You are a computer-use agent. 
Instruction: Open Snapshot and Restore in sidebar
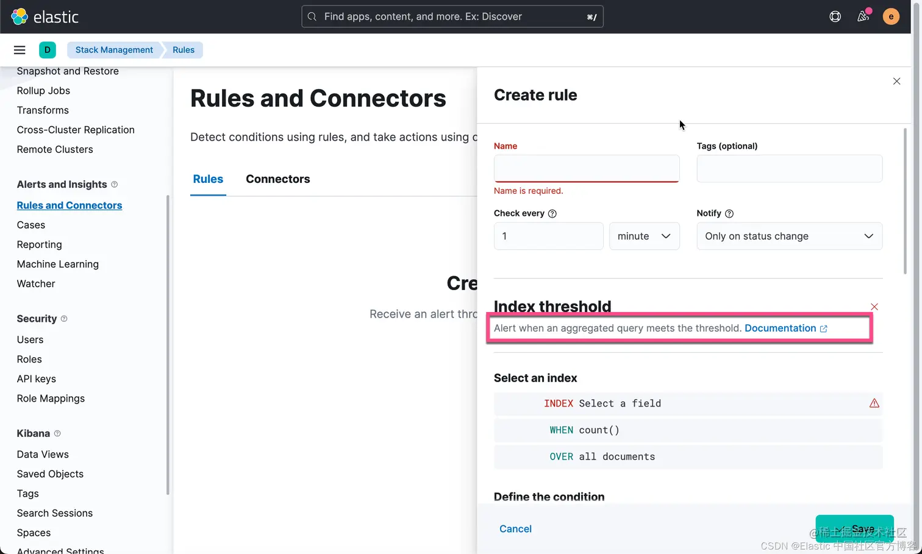click(68, 71)
